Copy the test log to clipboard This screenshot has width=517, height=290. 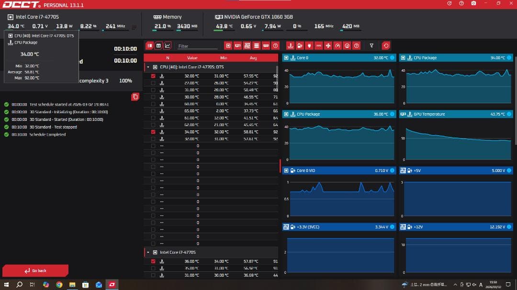135,97
